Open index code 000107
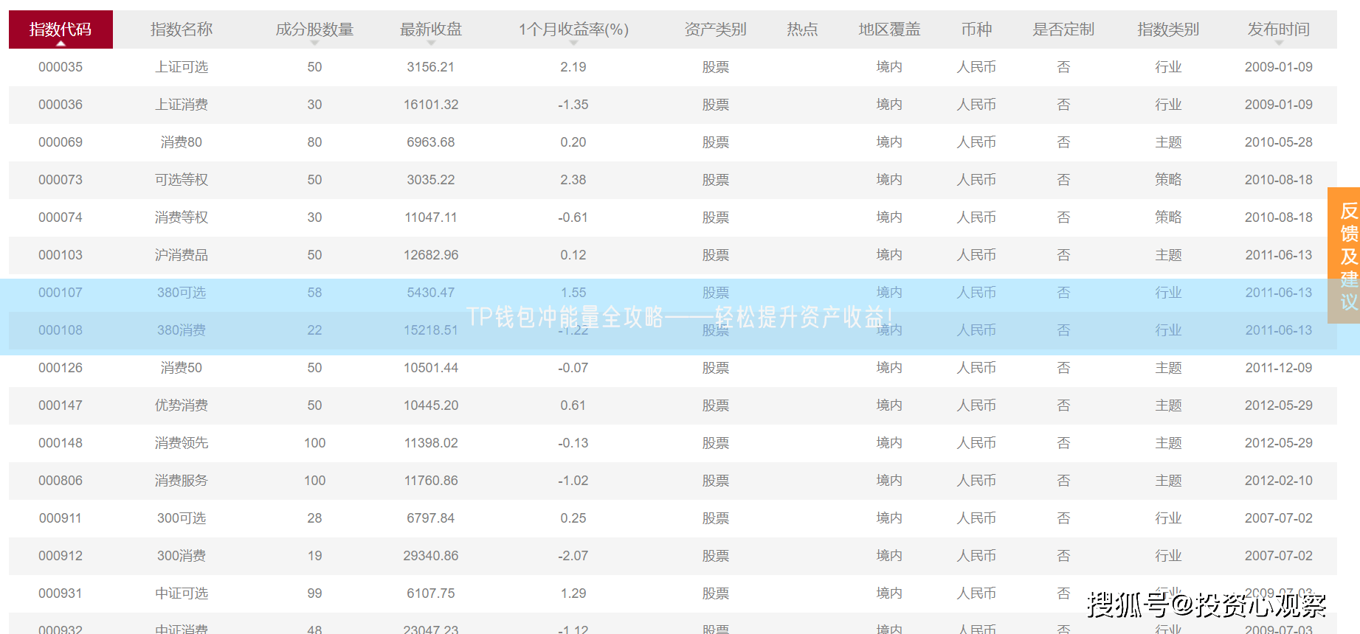 pos(61,293)
